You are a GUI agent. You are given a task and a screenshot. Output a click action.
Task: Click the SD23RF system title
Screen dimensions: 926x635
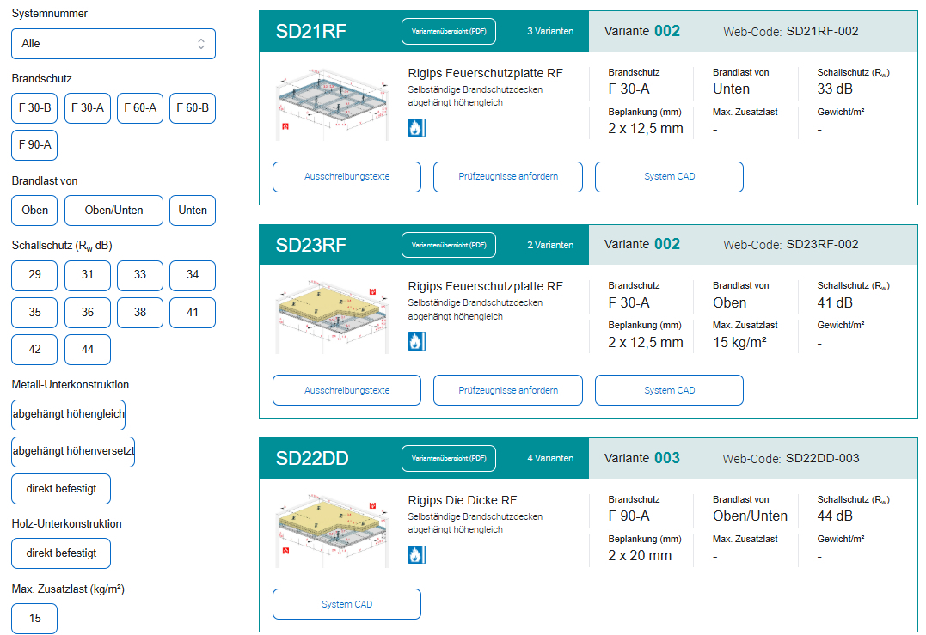point(311,245)
